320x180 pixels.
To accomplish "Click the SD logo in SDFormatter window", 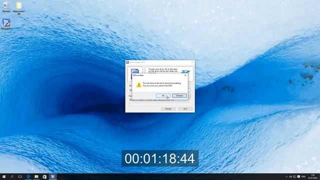I will coord(185,71).
